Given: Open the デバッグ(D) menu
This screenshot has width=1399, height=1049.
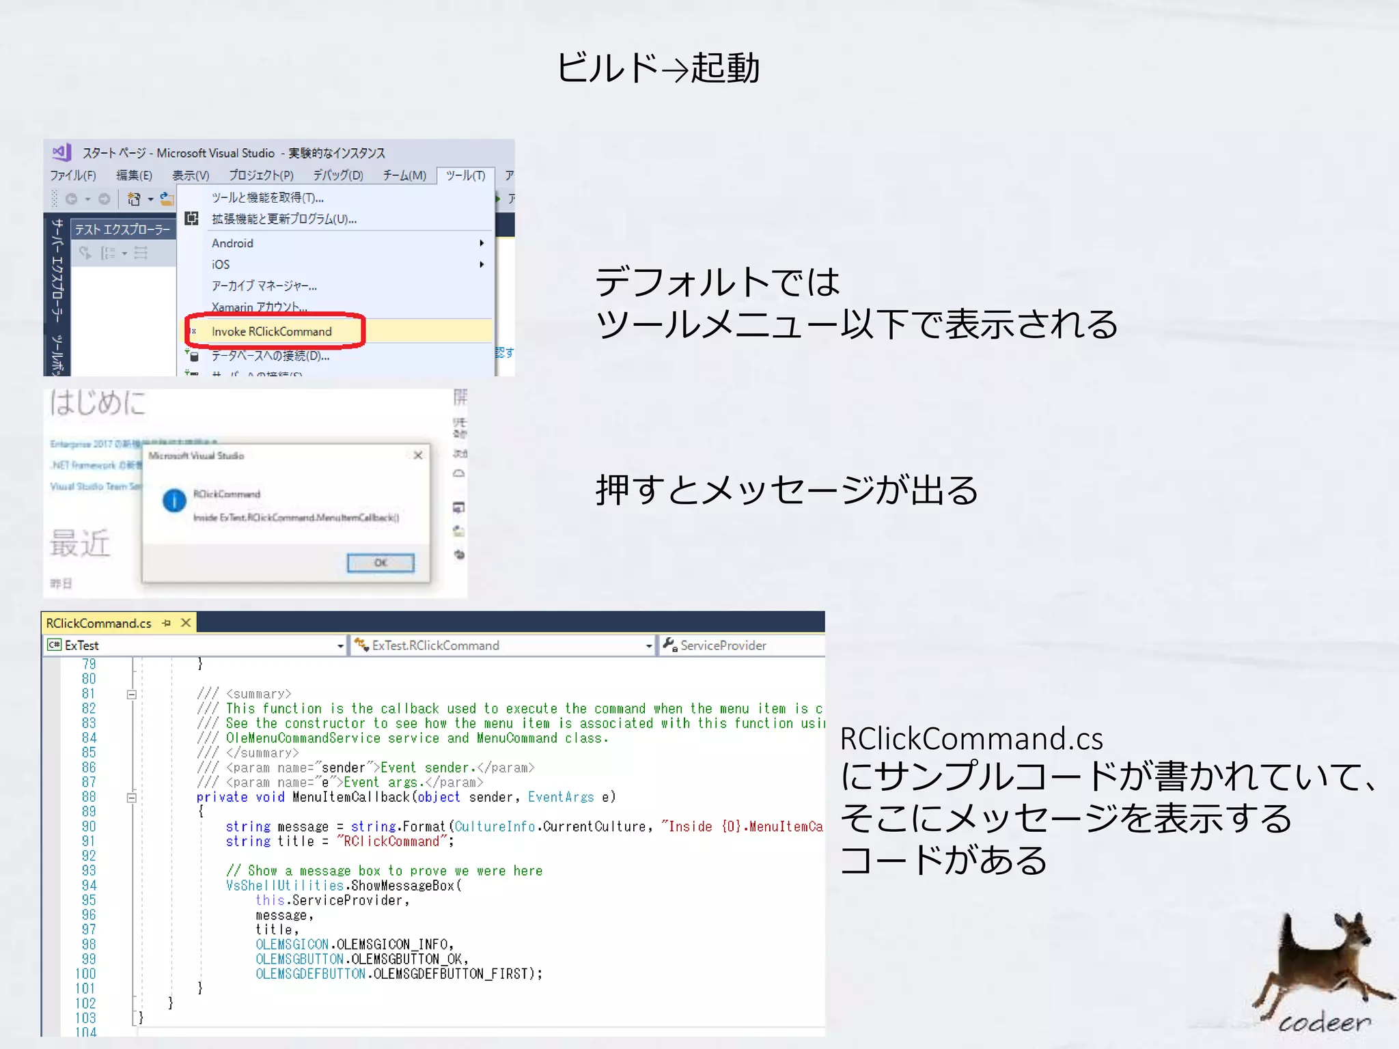Looking at the screenshot, I should pyautogui.click(x=338, y=176).
